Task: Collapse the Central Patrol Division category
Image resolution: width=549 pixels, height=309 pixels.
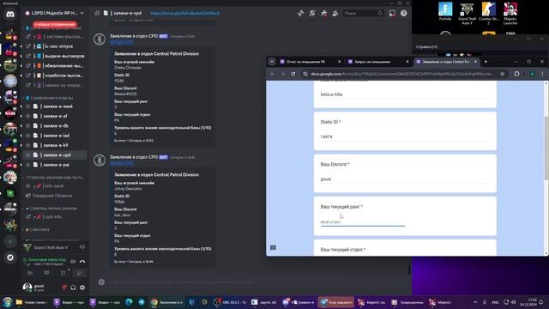Action: pyautogui.click(x=51, y=209)
